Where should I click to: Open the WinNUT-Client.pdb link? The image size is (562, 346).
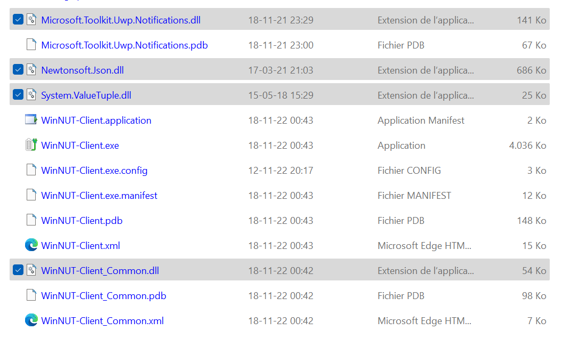(x=81, y=220)
